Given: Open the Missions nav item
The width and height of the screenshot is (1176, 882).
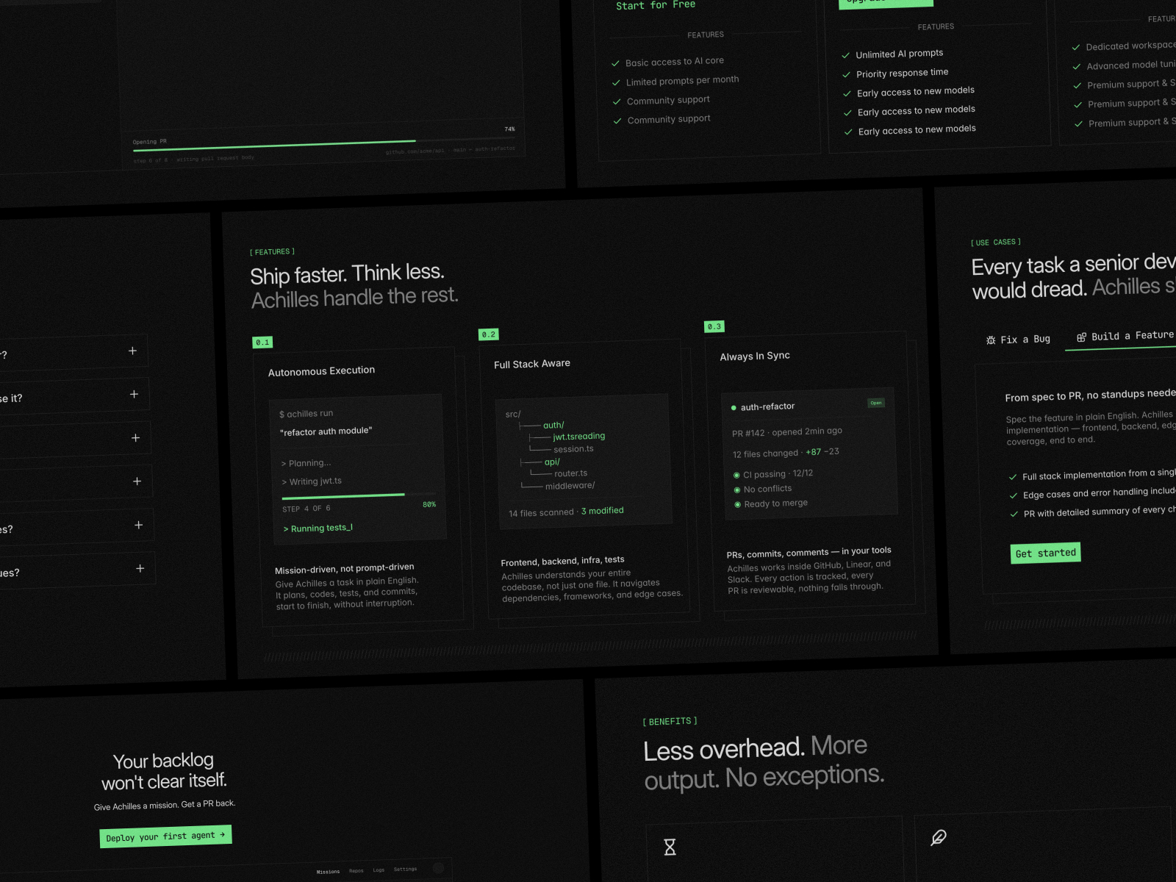Looking at the screenshot, I should pos(328,872).
